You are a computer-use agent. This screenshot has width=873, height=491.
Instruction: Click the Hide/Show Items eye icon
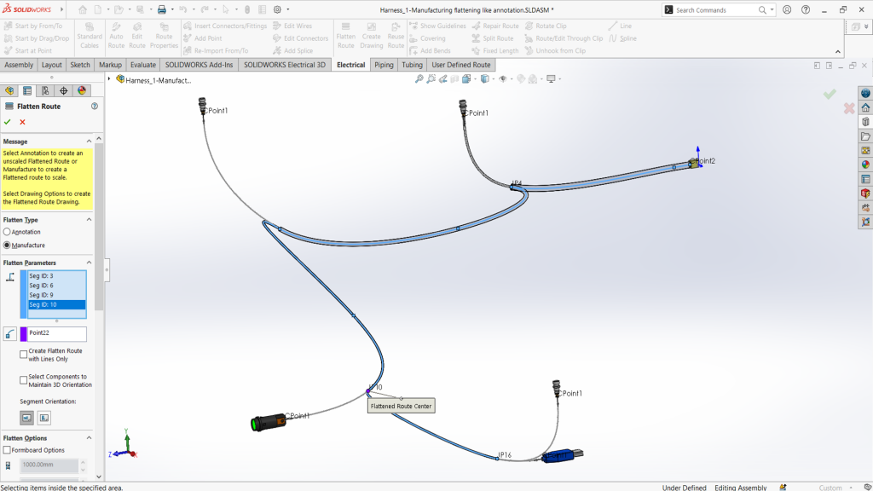click(x=503, y=78)
